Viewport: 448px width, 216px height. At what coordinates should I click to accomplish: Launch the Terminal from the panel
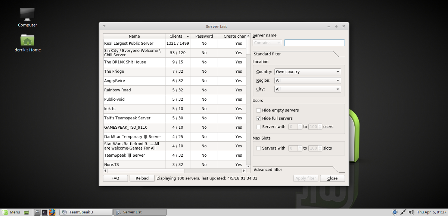tap(45, 212)
